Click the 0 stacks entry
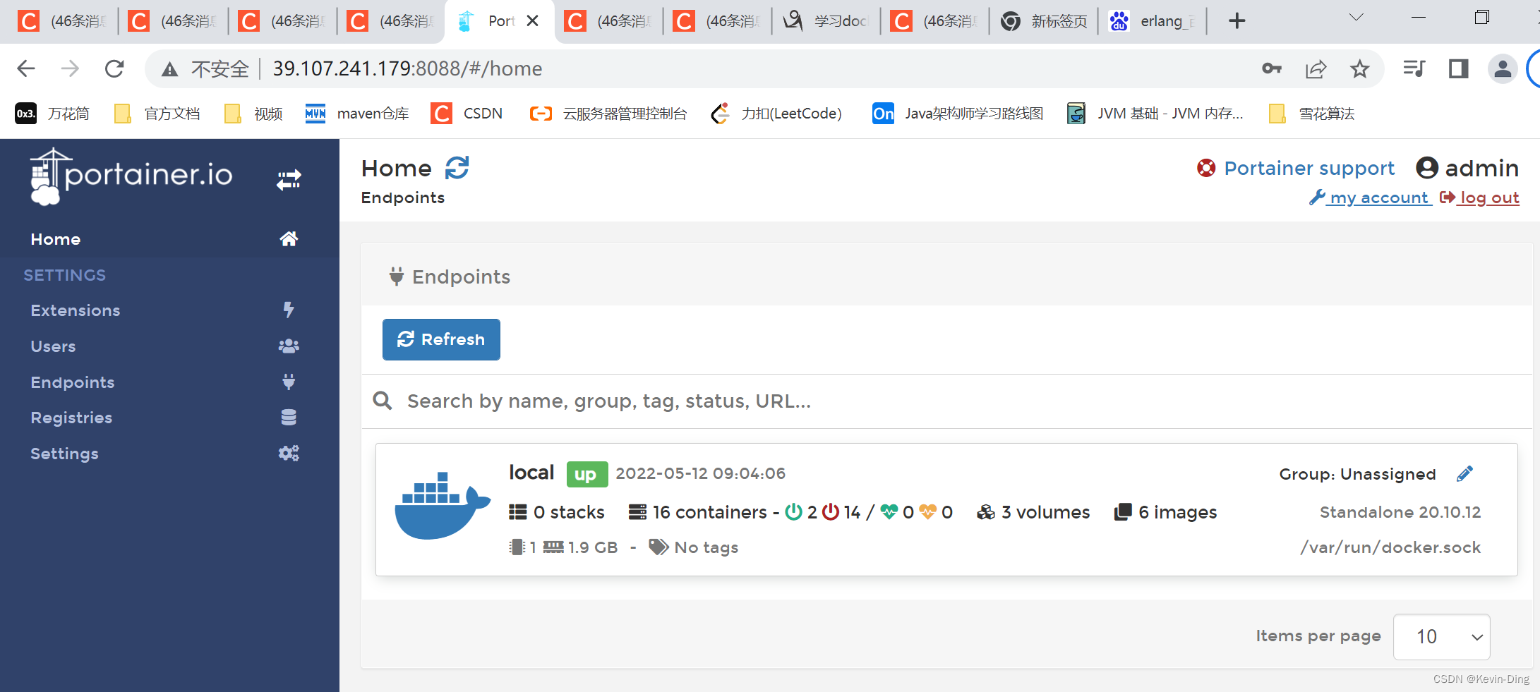The width and height of the screenshot is (1540, 692). pyautogui.click(x=557, y=512)
